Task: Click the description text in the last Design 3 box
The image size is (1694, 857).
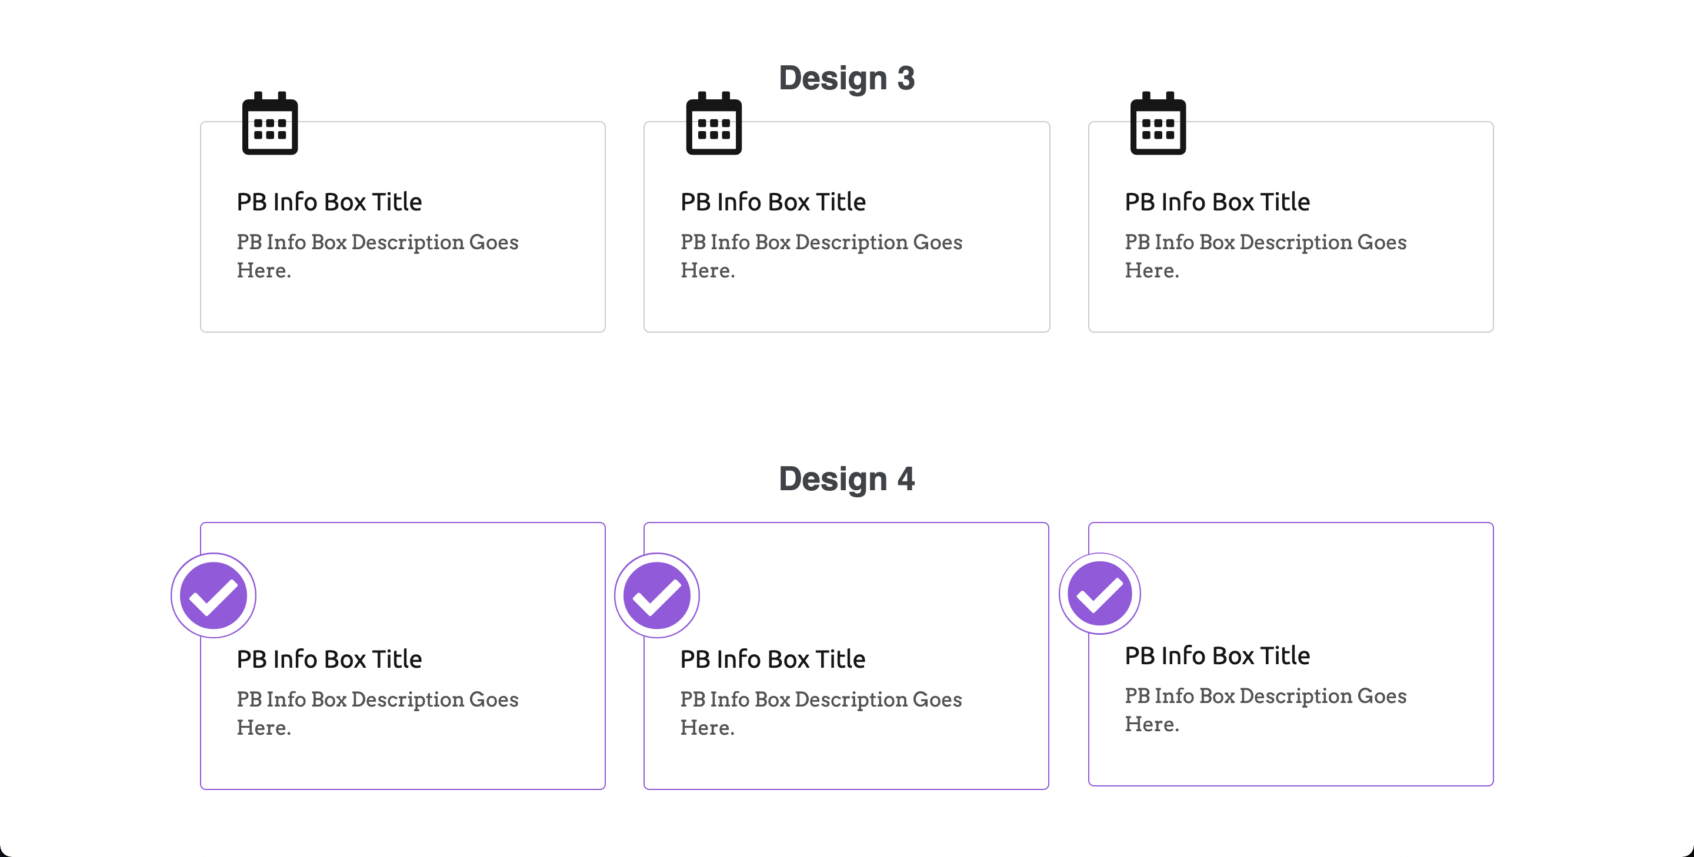Action: click(1265, 256)
